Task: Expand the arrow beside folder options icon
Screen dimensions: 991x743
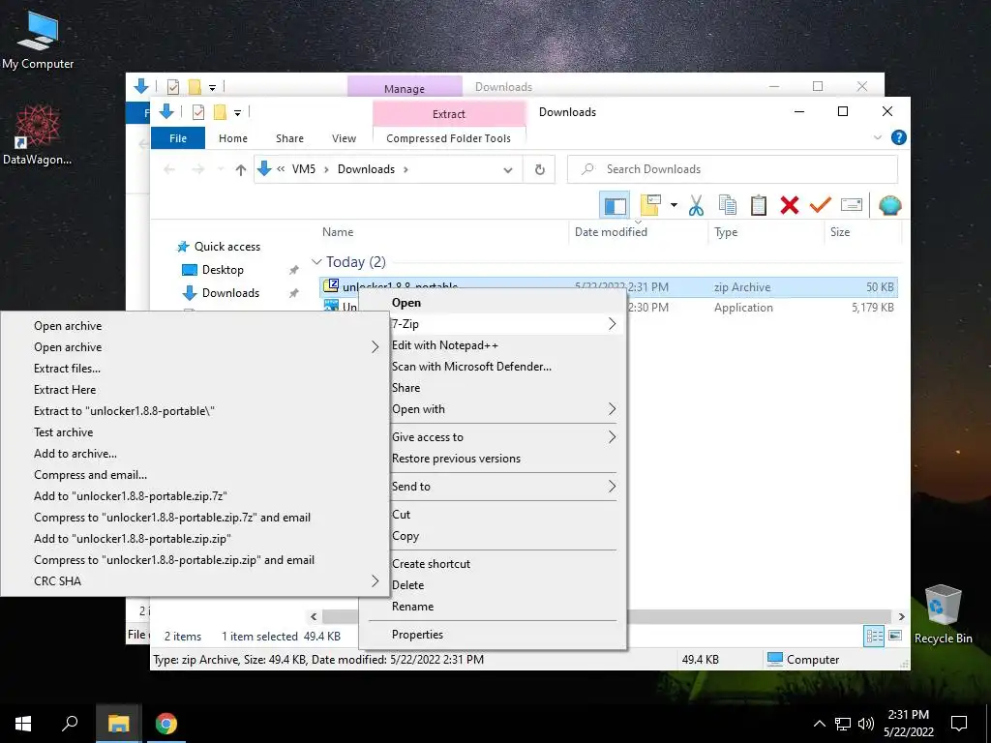Action: tap(674, 205)
